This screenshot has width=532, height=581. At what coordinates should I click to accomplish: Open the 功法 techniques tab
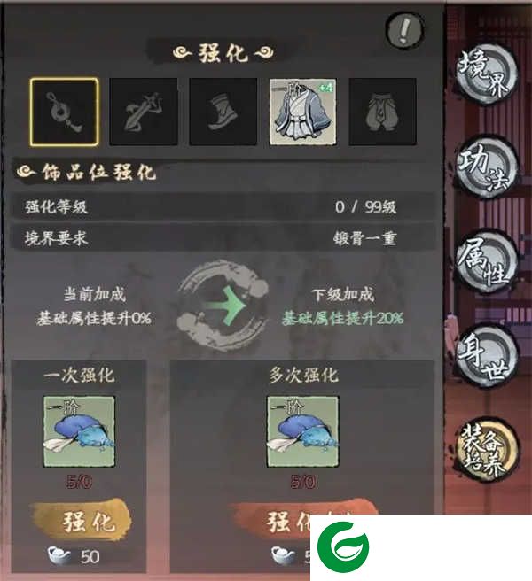[486, 167]
